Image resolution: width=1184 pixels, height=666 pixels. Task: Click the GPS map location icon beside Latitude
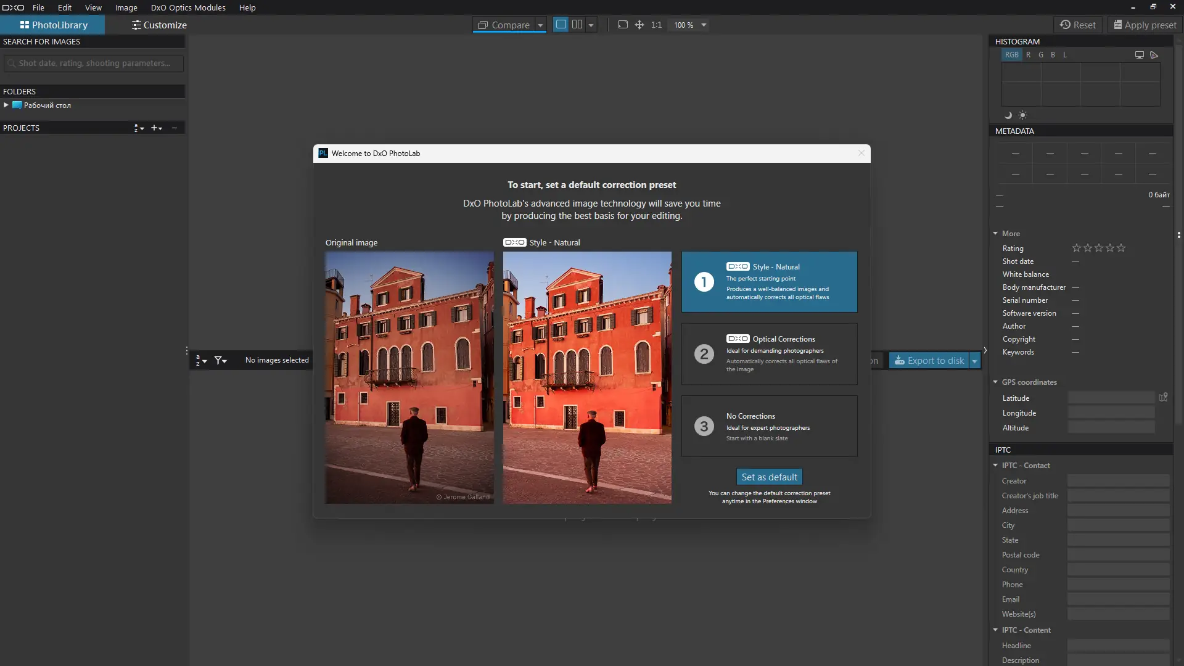1163,398
